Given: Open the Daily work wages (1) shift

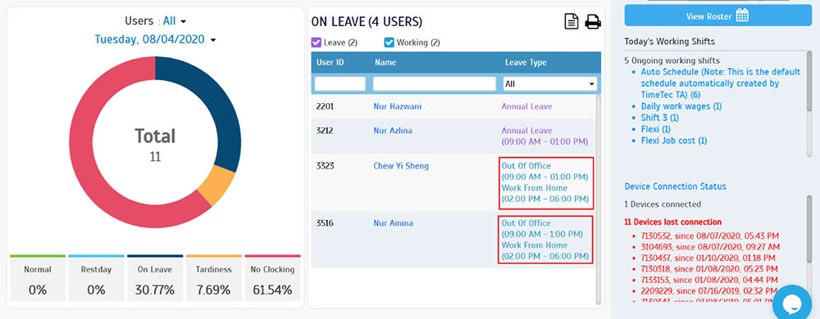Looking at the screenshot, I should coord(681,106).
